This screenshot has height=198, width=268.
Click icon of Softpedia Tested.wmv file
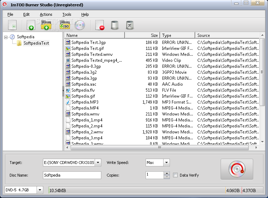coord(68,54)
